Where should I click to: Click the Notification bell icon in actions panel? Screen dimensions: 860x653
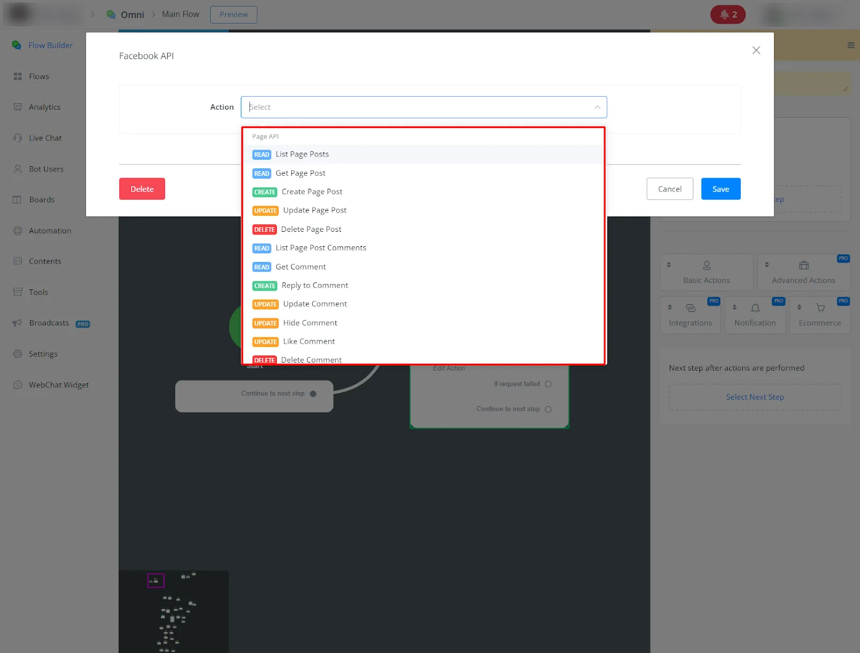[755, 308]
